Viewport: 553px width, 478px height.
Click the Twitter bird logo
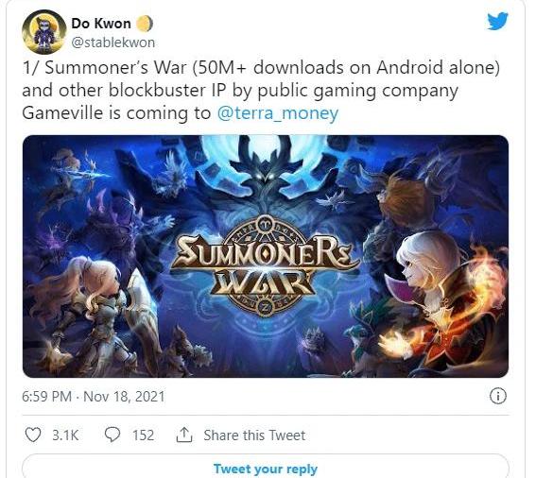point(497,21)
